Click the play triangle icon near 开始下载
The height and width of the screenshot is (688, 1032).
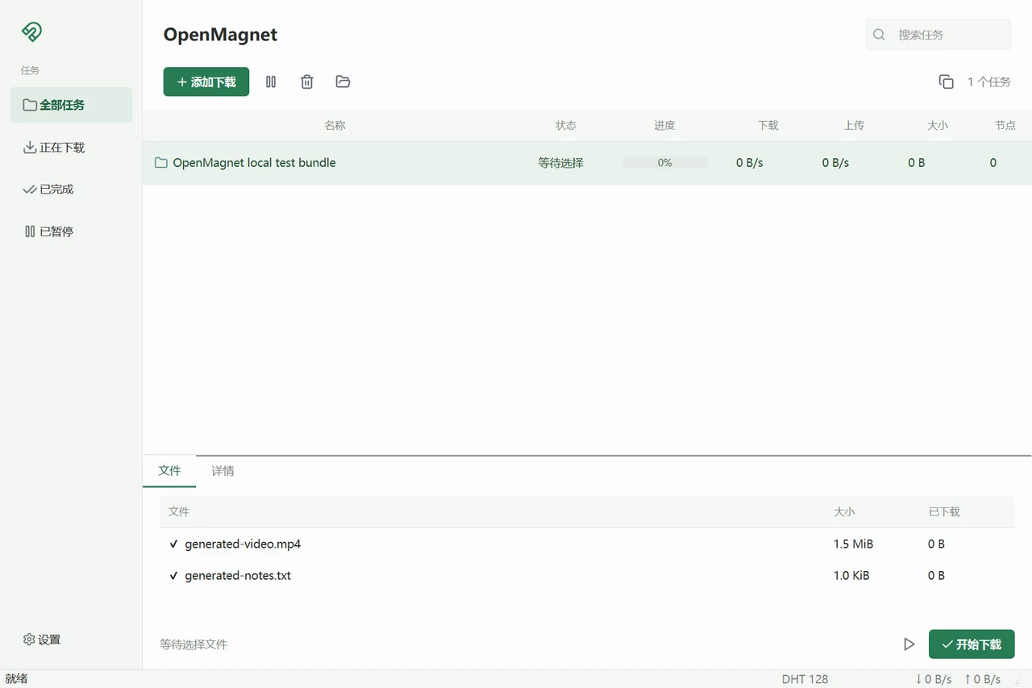[909, 644]
